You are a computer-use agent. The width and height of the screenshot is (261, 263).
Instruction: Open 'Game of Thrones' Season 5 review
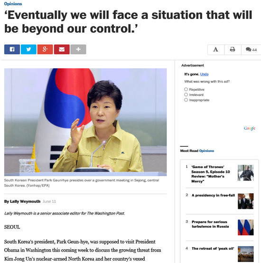(x=211, y=174)
